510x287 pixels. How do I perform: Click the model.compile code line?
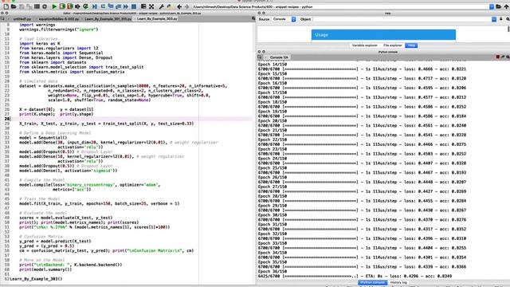[x=89, y=185]
